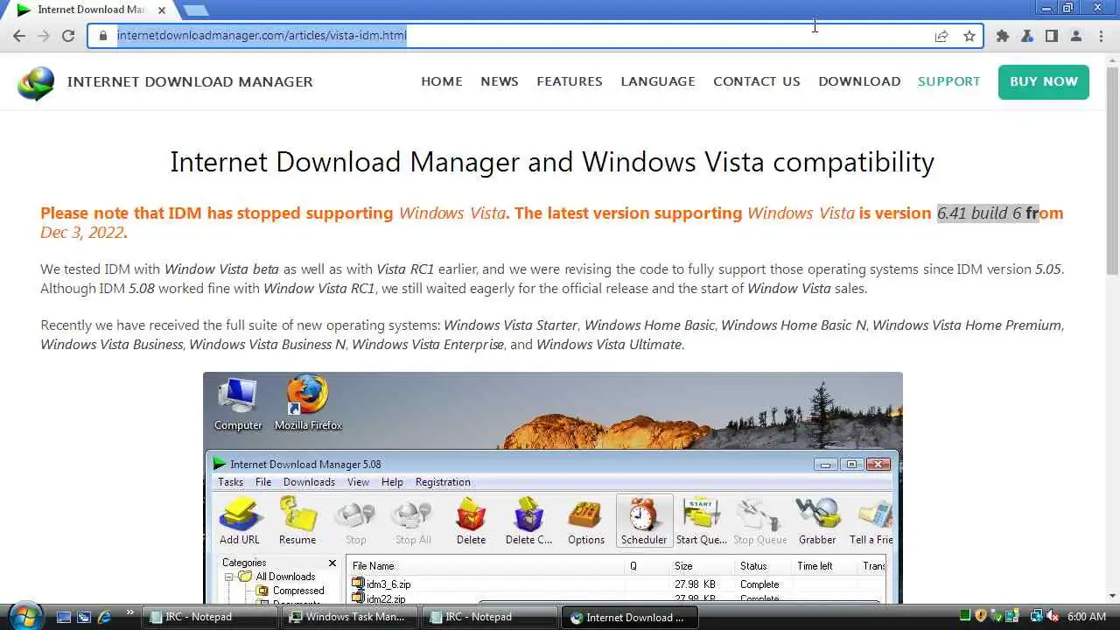Click Options icon in the IDM screenshot
The height and width of the screenshot is (630, 1120).
(586, 521)
